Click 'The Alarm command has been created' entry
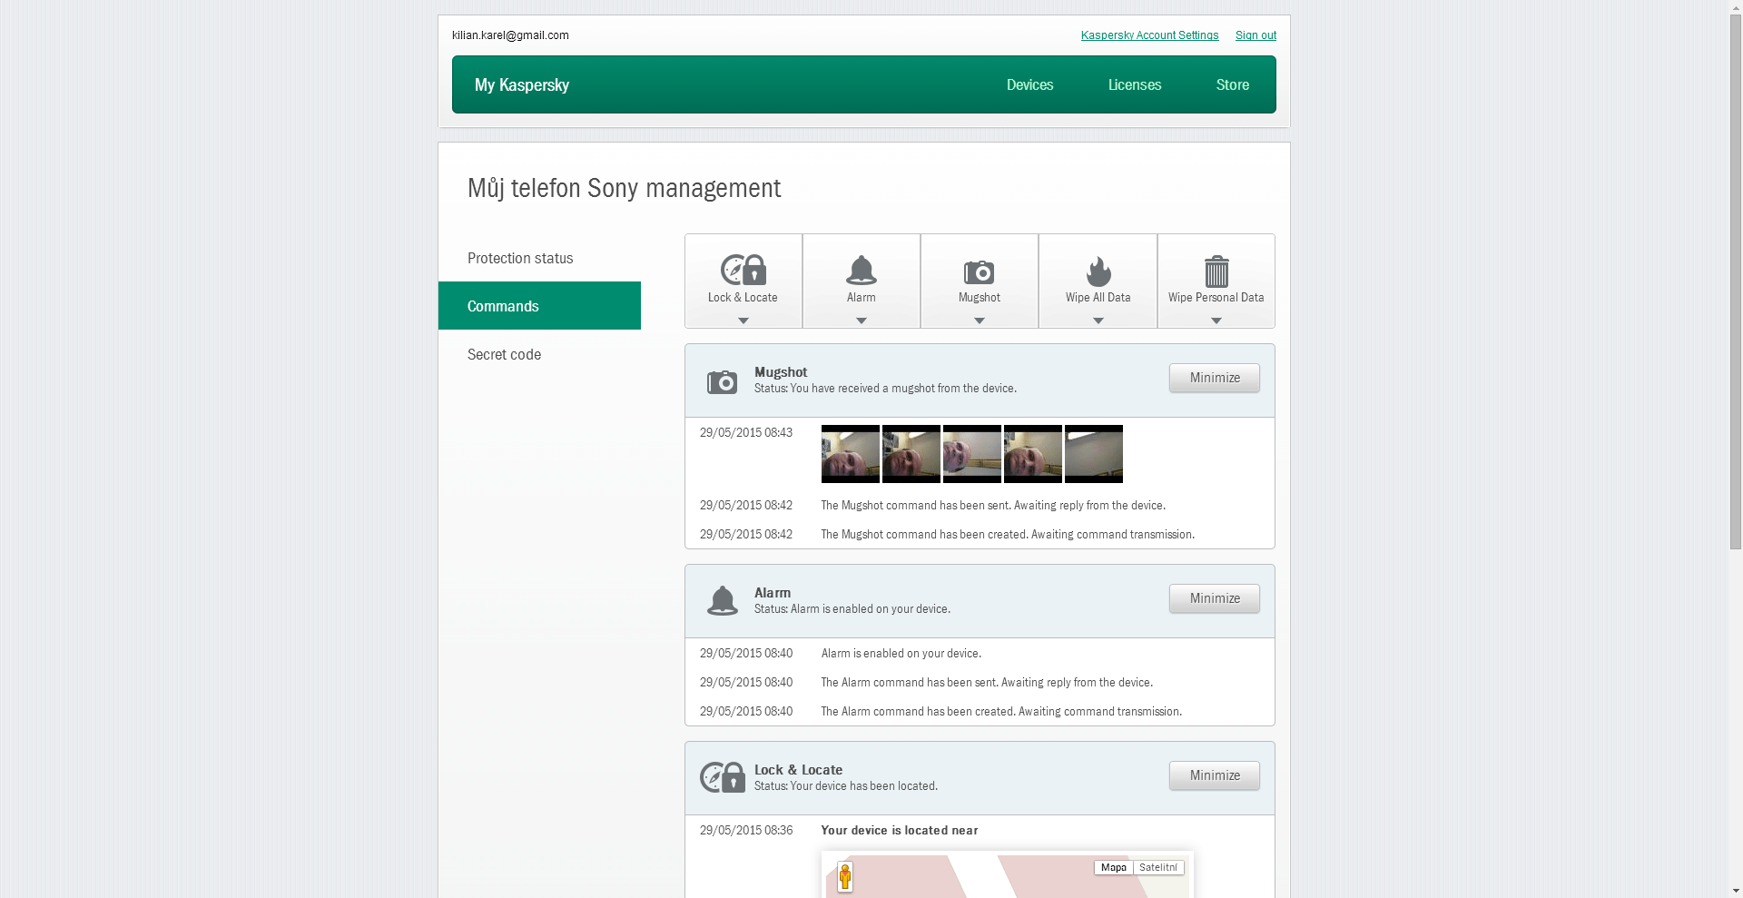The height and width of the screenshot is (898, 1743). pos(1001,711)
